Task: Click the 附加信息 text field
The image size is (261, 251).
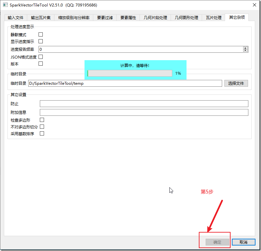Action: coord(144,112)
